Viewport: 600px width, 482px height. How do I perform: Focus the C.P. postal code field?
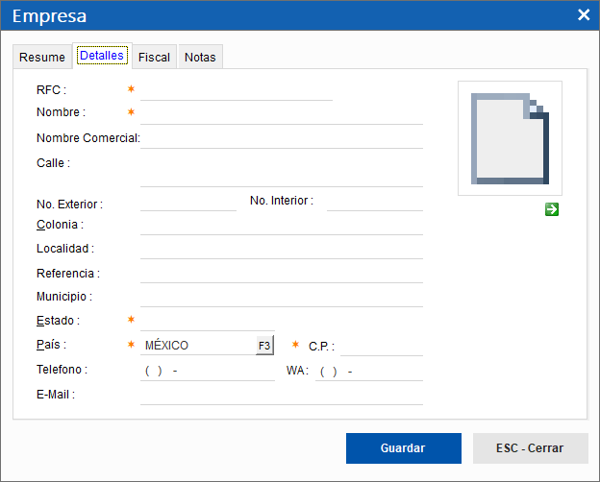pos(382,347)
